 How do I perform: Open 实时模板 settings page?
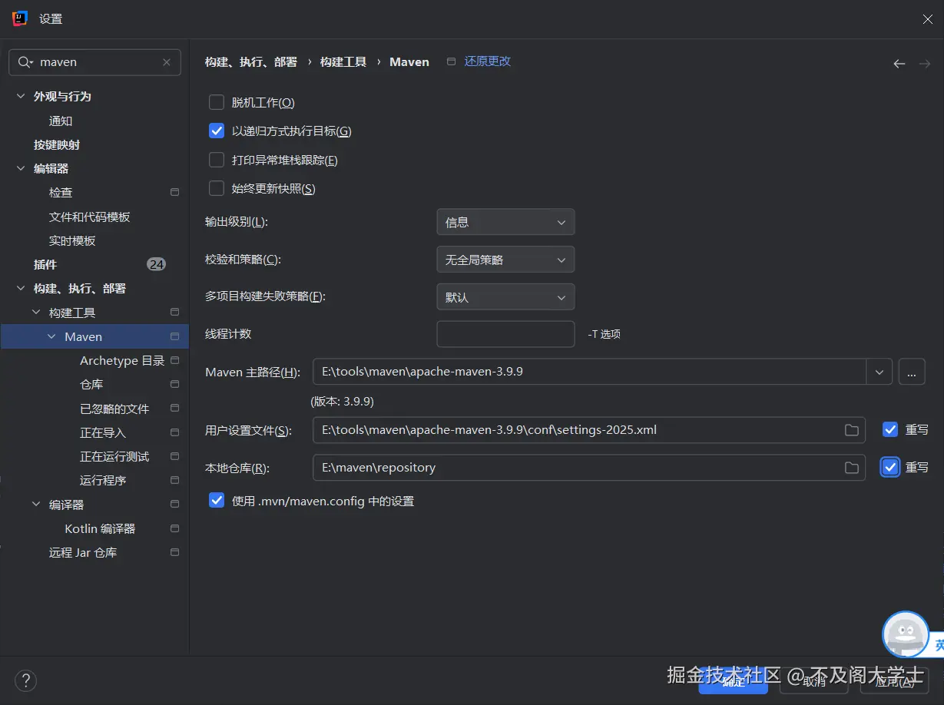click(x=72, y=240)
